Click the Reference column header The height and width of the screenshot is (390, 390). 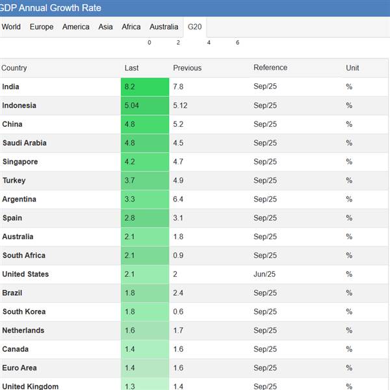[270, 68]
